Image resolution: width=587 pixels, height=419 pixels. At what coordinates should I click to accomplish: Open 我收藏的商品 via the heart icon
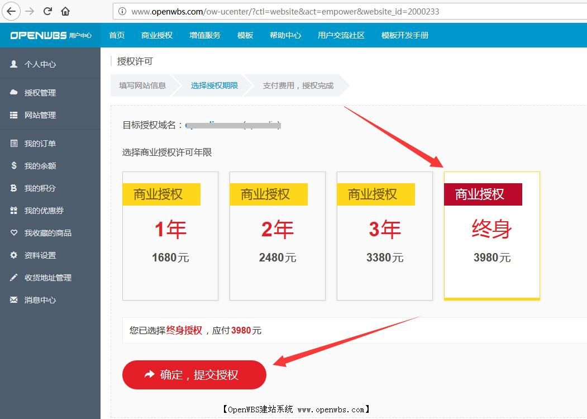(13, 232)
